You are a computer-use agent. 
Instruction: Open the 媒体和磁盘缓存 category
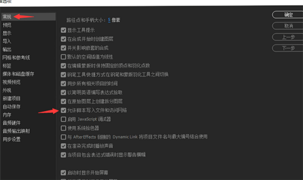(18, 74)
